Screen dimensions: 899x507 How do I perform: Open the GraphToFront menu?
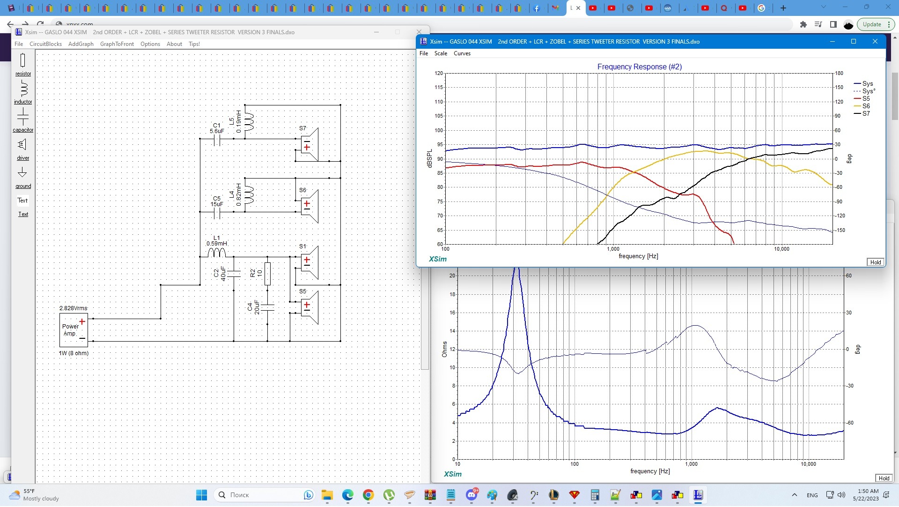117,44
